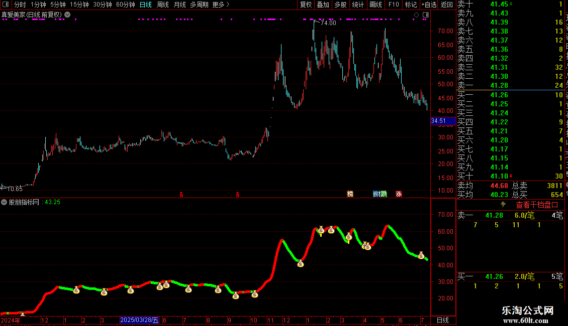
Task: Click the last money bag icon at the indicator's right end
Action: [x=421, y=255]
